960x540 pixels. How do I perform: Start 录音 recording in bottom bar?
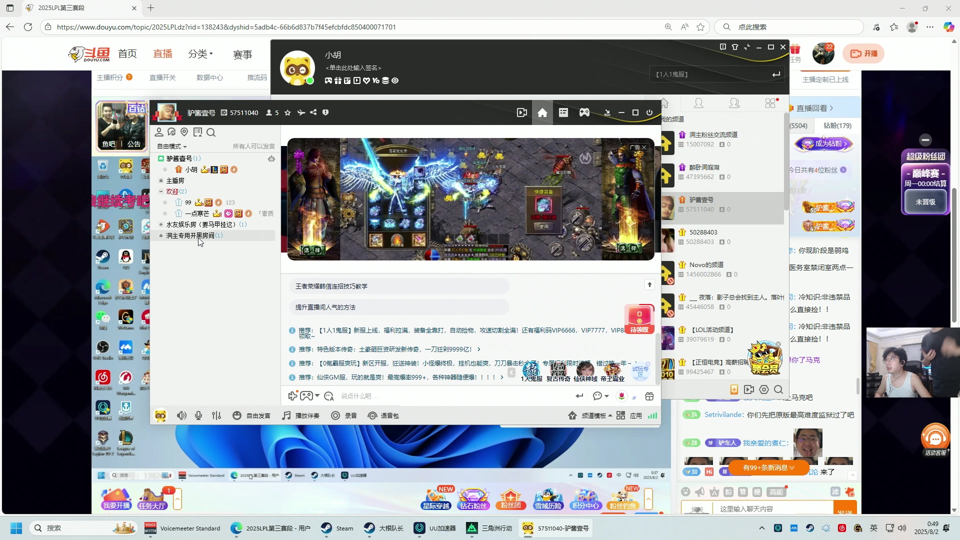344,416
